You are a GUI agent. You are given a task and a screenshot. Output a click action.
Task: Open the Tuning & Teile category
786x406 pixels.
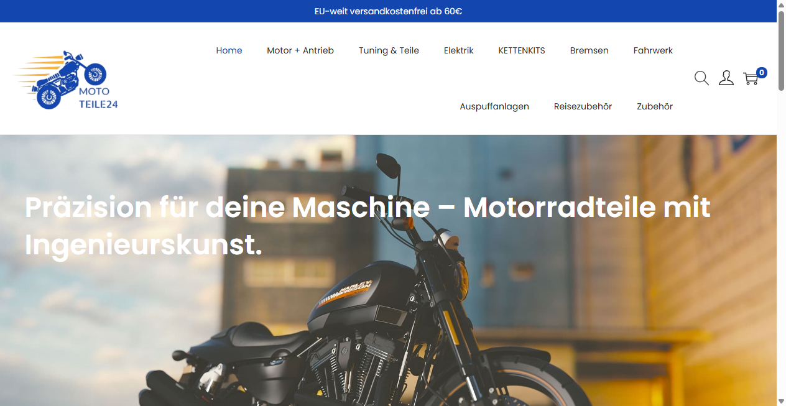click(389, 50)
